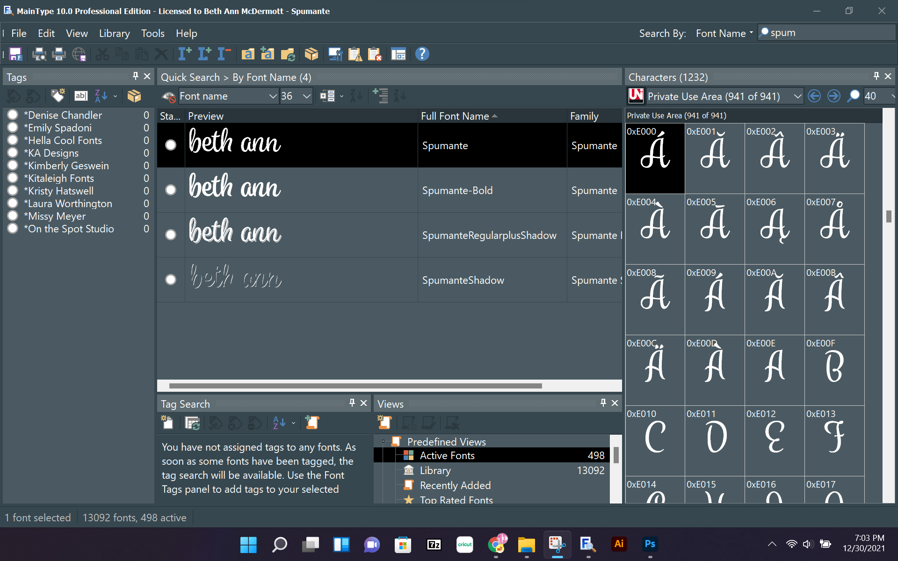
Task: Open the View menu
Action: [x=77, y=33]
